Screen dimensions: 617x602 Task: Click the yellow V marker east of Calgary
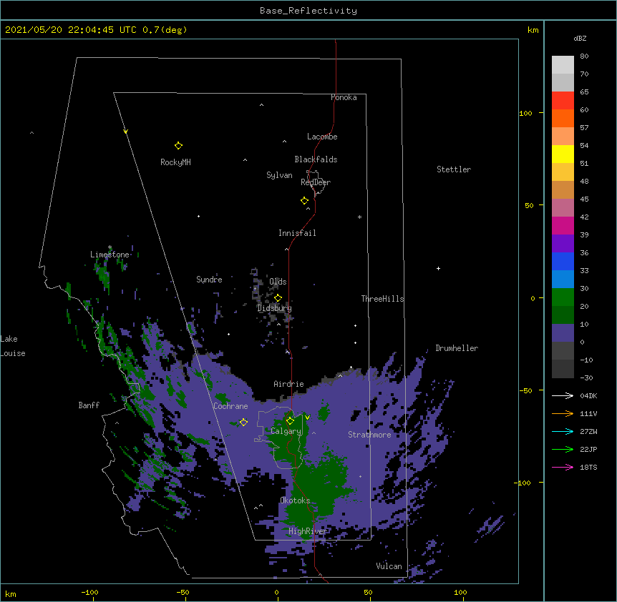(307, 418)
